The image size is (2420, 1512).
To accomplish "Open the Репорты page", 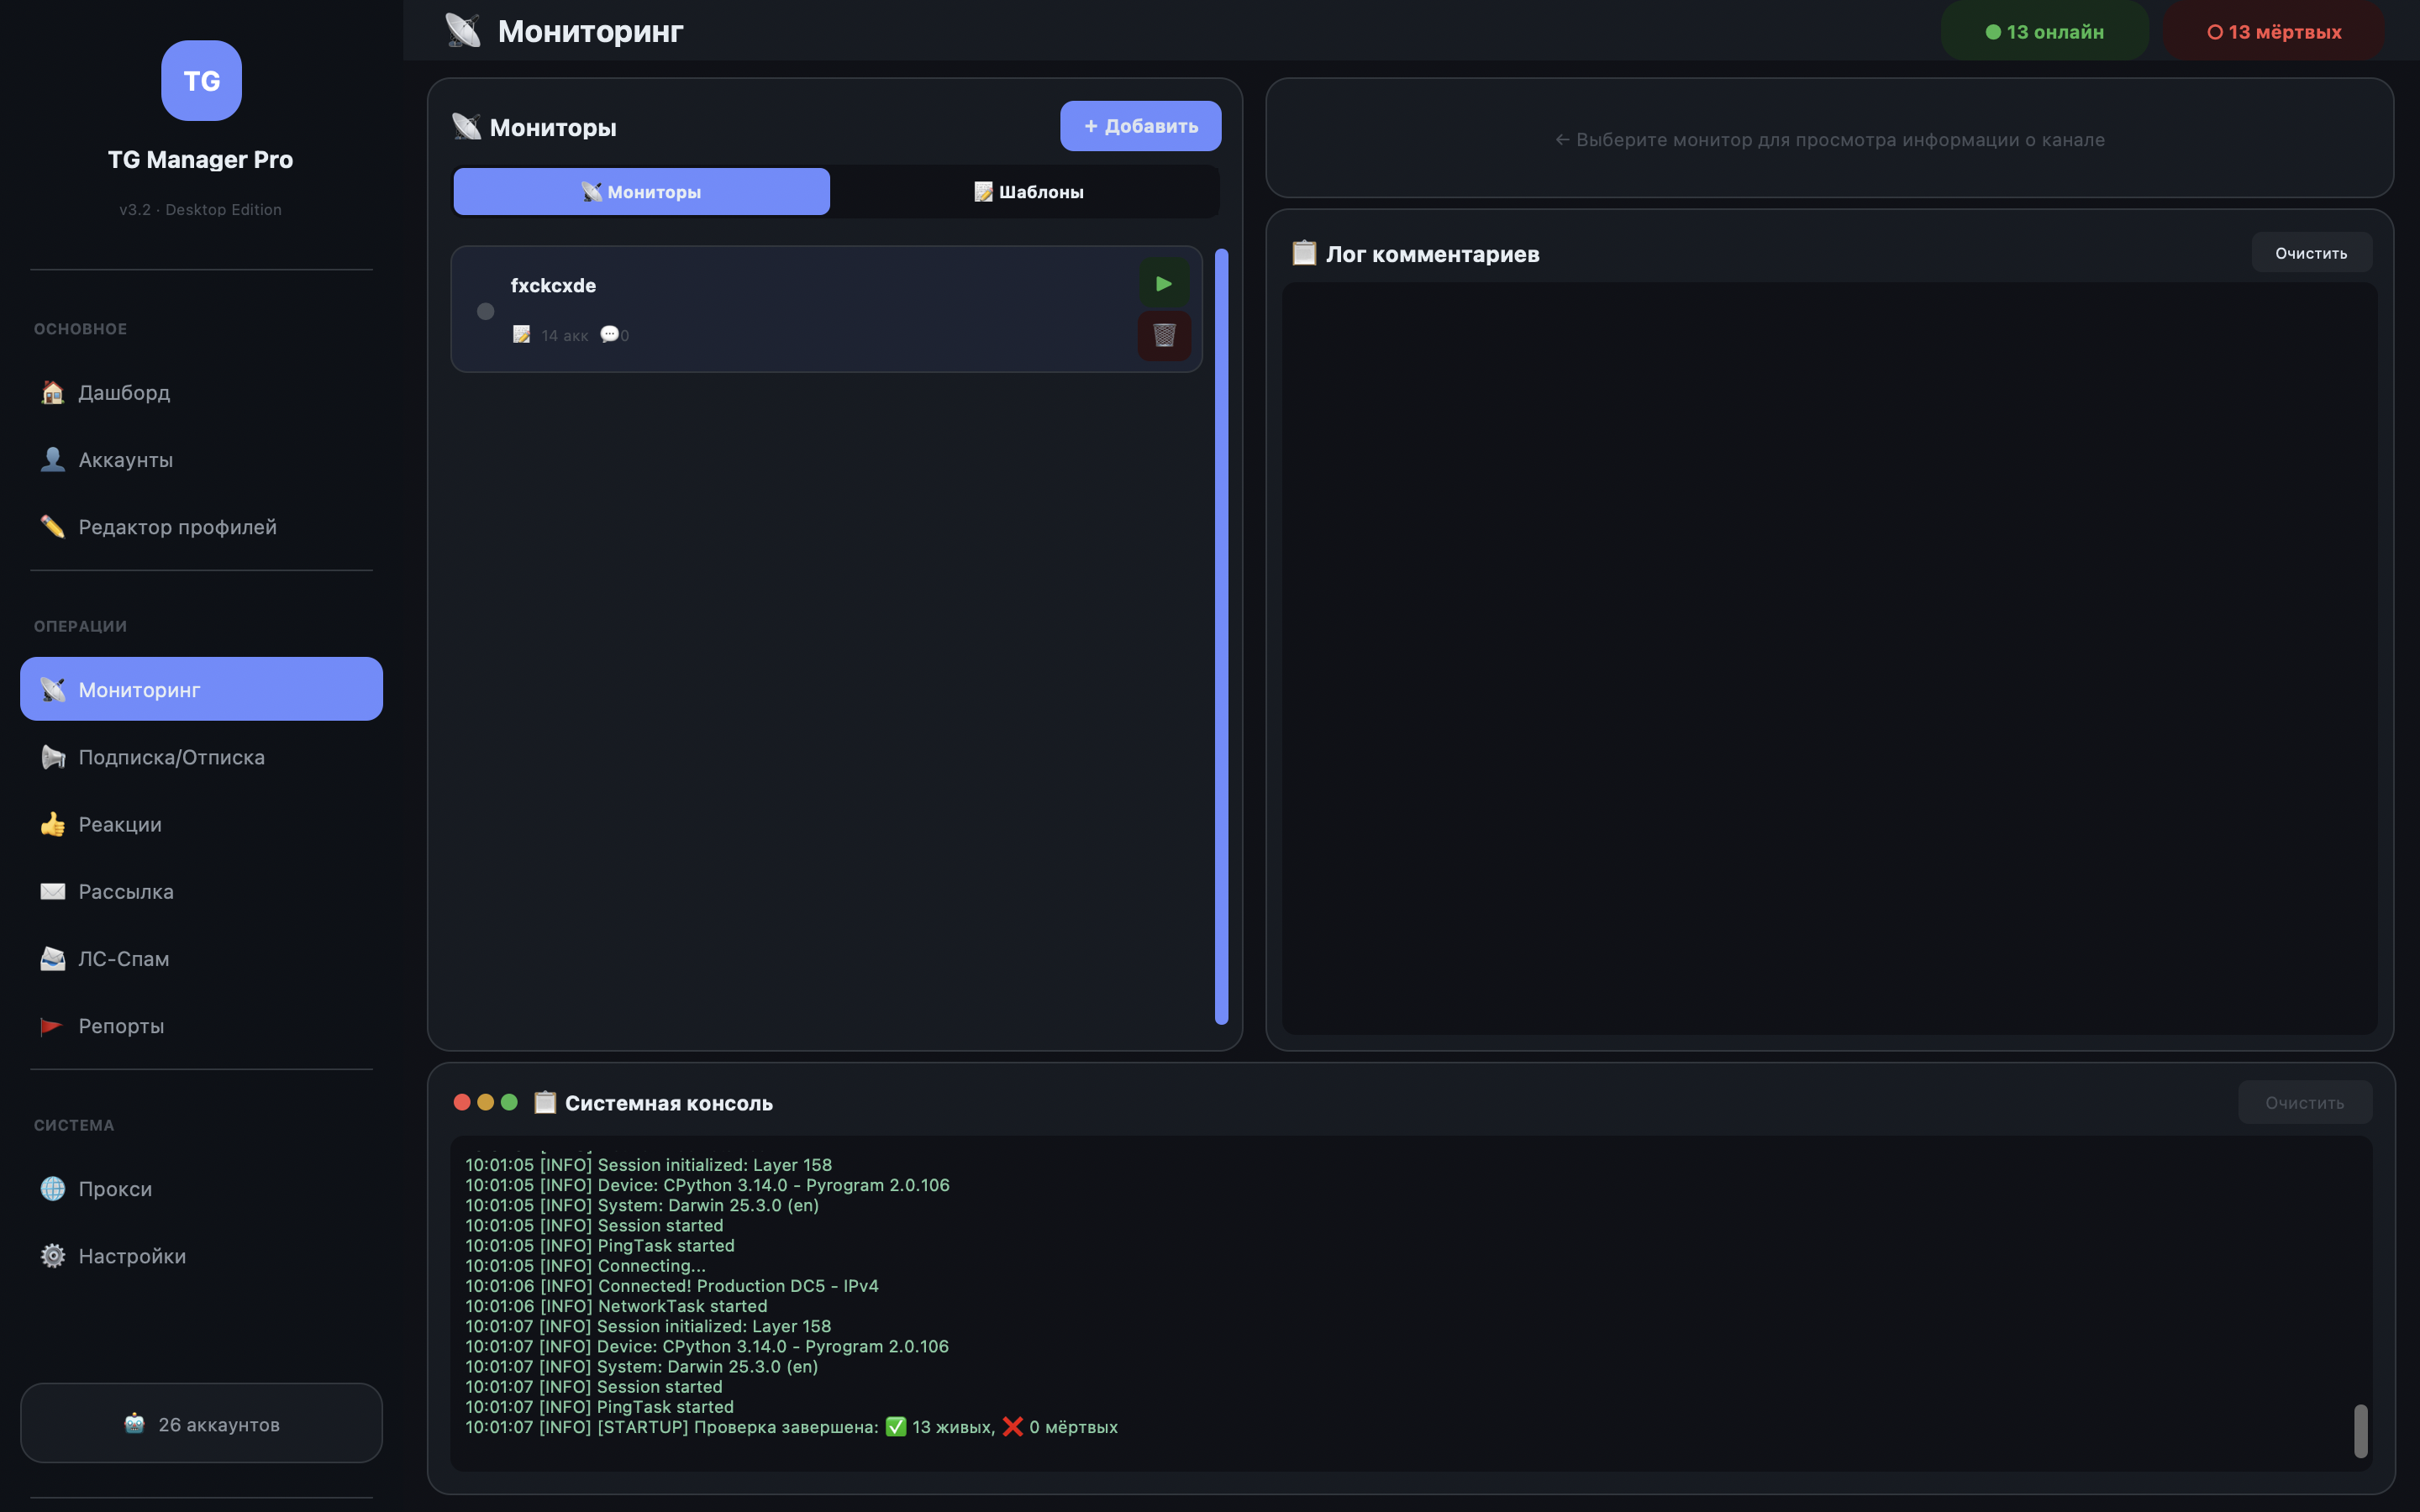I will click(x=121, y=1026).
